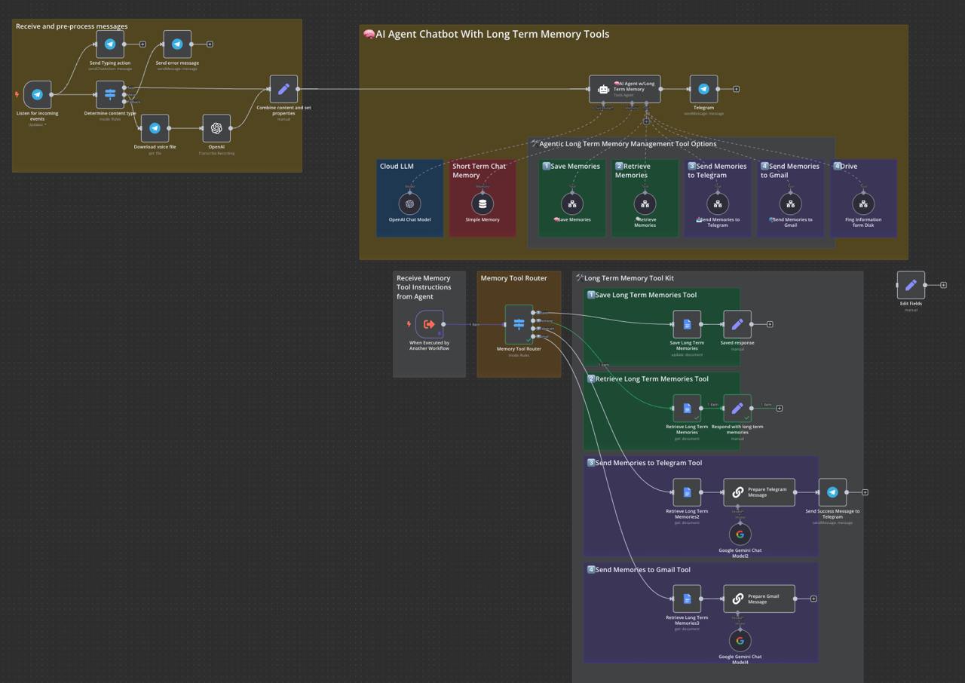Select the Listen for incoming events Telegram trigger node
This screenshot has height=683, width=965.
pyautogui.click(x=38, y=95)
